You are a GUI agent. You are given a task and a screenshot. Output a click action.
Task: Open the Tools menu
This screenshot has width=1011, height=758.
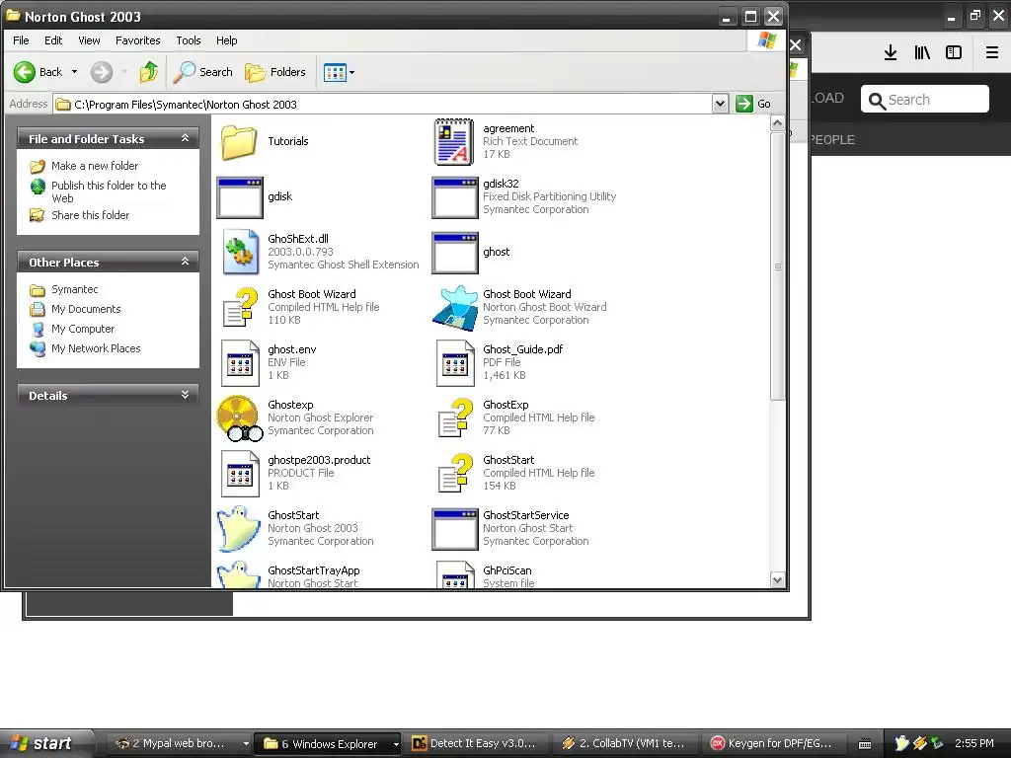(x=189, y=40)
